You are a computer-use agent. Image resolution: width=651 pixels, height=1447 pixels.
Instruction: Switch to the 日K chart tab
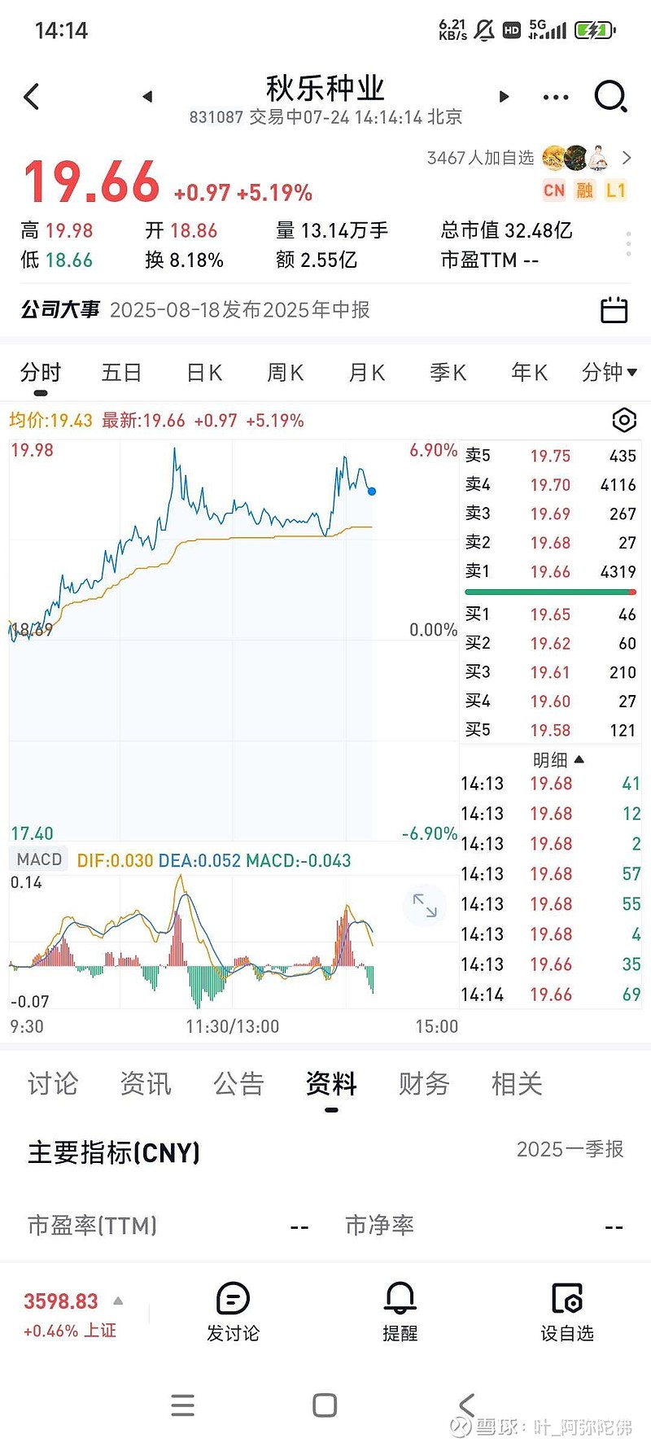[x=204, y=373]
